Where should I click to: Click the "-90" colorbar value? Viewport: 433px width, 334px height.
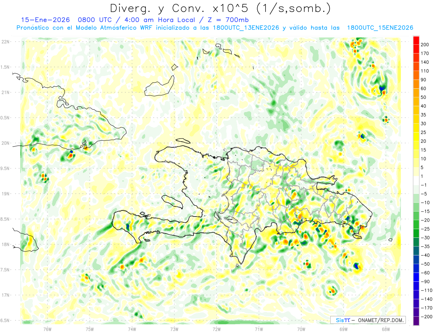pyautogui.click(x=425, y=281)
